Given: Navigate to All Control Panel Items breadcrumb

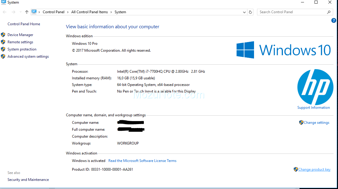Looking at the screenshot, I should (89, 12).
